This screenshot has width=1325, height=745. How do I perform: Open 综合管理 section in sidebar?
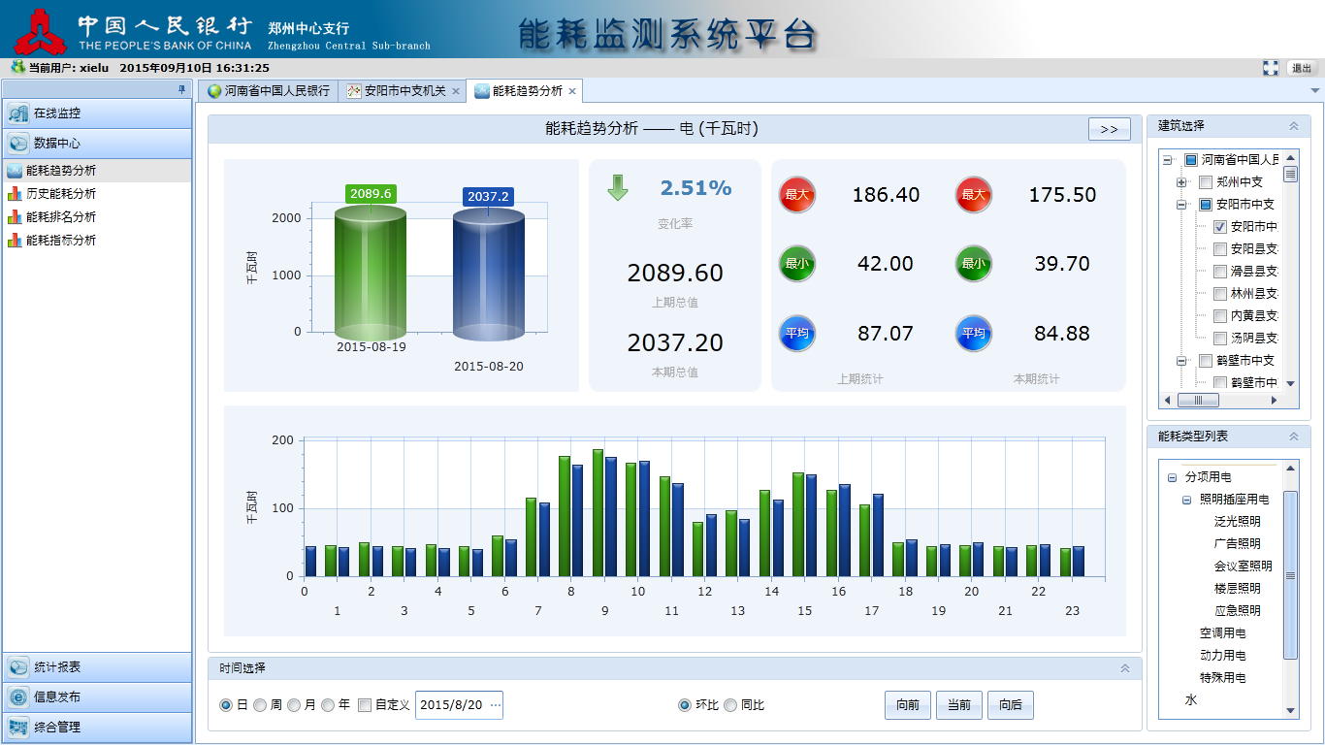tap(97, 728)
